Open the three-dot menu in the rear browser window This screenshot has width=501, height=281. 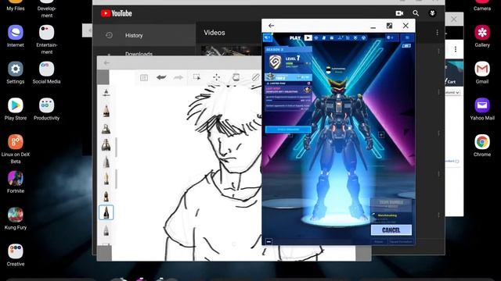click(456, 49)
